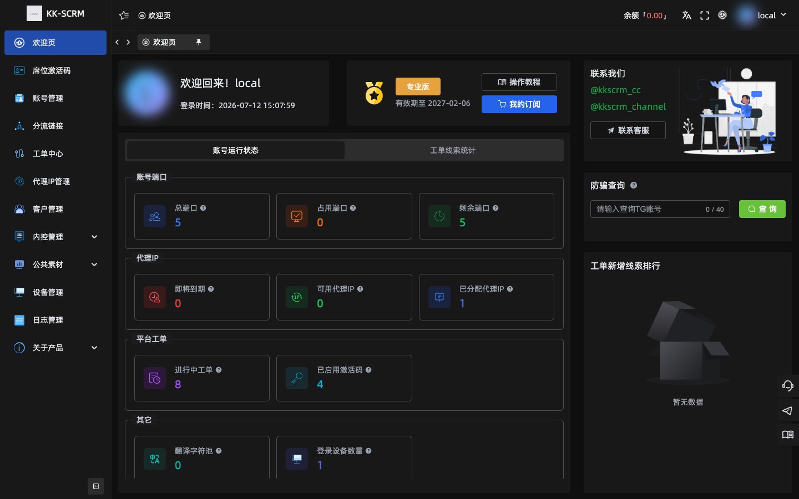Image resolution: width=799 pixels, height=499 pixels.
Task: Open the theme settings gear icon
Action: pyautogui.click(x=722, y=15)
